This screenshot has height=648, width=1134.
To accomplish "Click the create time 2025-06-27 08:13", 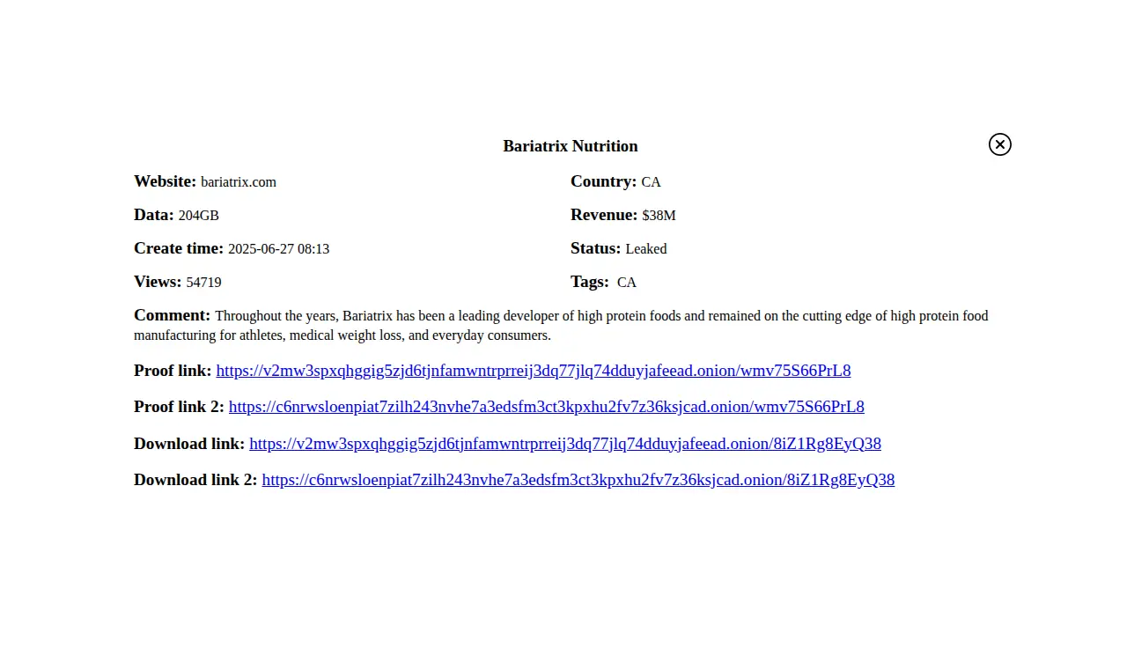I will (x=278, y=249).
